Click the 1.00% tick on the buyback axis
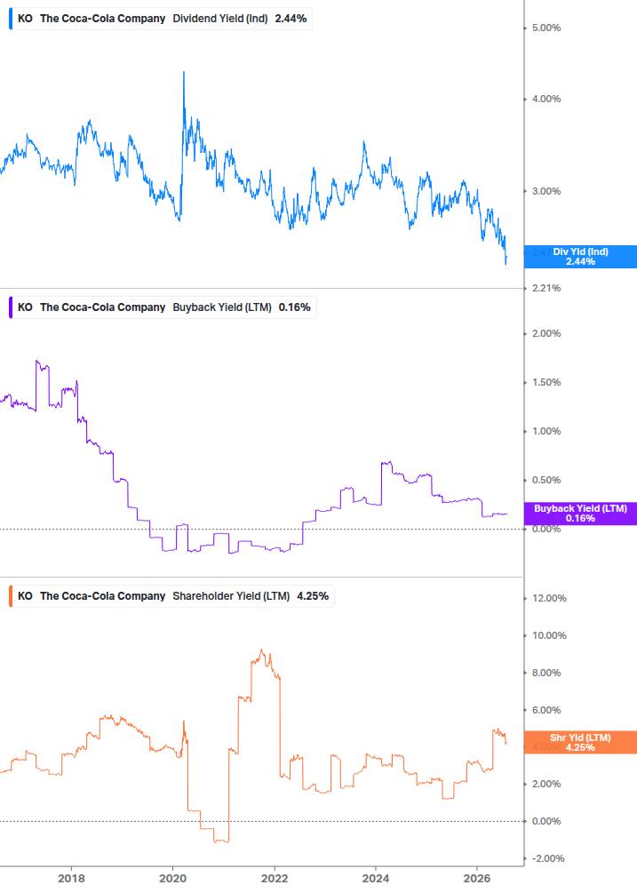 (545, 431)
